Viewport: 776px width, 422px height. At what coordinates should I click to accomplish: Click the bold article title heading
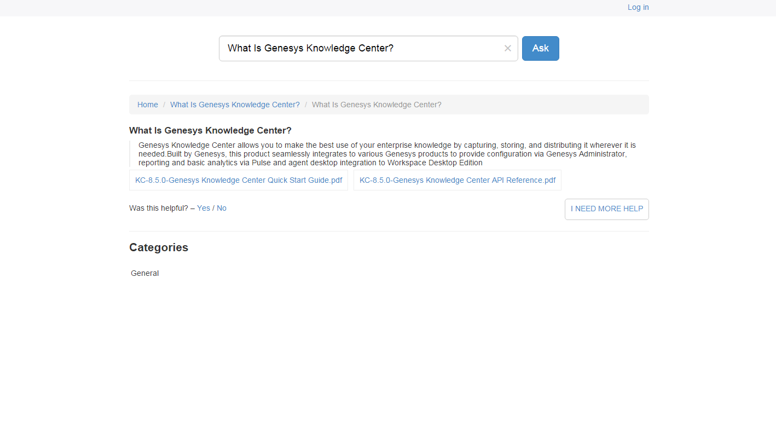210,130
